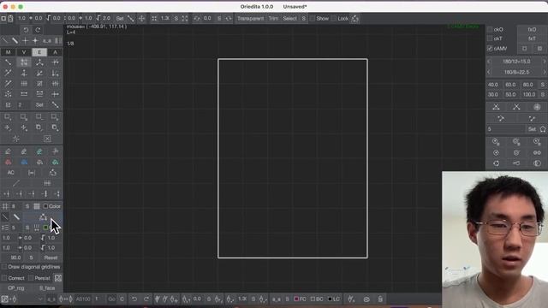The height and width of the screenshot is (308, 548).
Task: Choose the rabbit-ear crease tool in first row
Action: (x=55, y=62)
